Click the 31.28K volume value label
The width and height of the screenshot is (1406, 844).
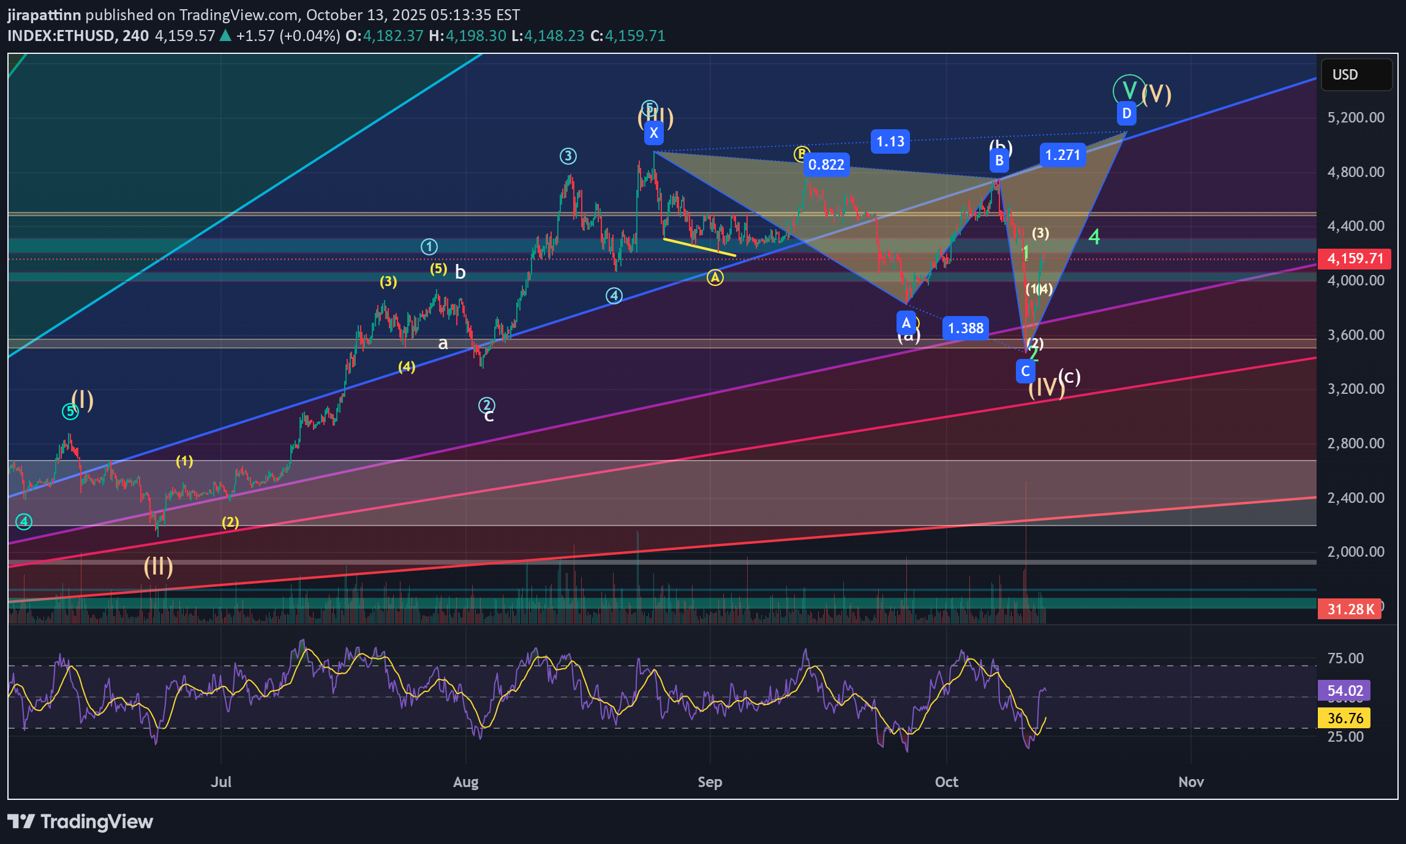(1350, 609)
